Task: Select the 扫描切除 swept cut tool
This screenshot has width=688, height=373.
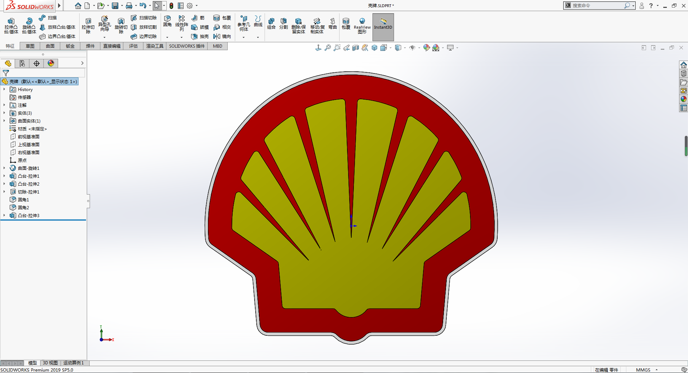Action: coord(144,18)
